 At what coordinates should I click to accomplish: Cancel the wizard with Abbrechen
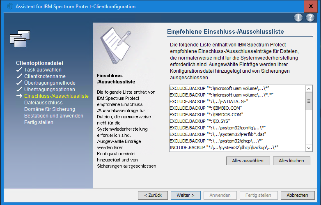point(297,195)
